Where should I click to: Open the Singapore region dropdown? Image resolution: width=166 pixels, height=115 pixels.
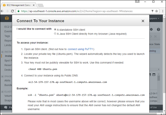click(x=157, y=18)
